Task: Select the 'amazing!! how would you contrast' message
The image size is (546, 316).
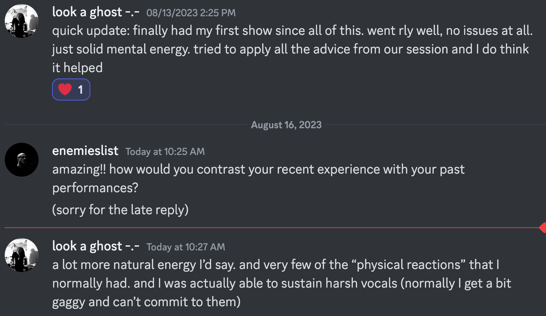Action: point(258,178)
